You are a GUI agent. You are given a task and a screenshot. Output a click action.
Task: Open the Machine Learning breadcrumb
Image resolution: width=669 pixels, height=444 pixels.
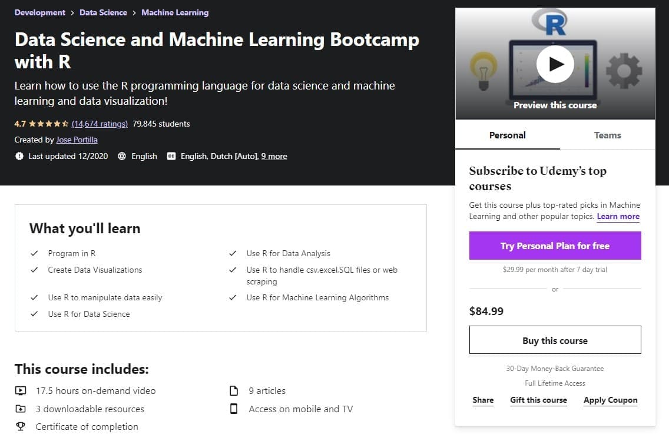coord(175,13)
